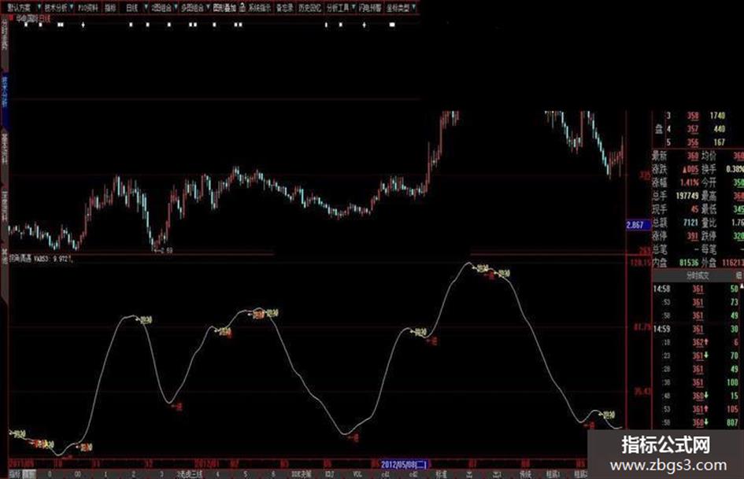Click order book level 5 volume 167

pyautogui.click(x=720, y=142)
